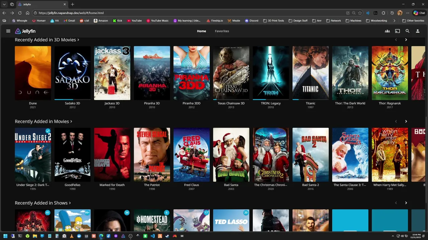Open SyncPlay group icon
428x240 pixels.
387,31
